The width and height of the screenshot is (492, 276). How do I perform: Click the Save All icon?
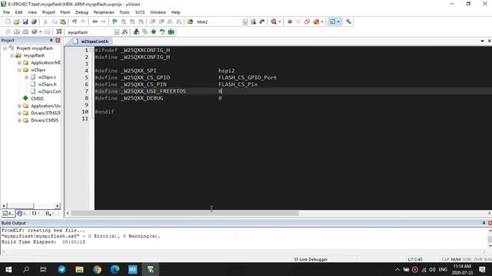click(34, 21)
